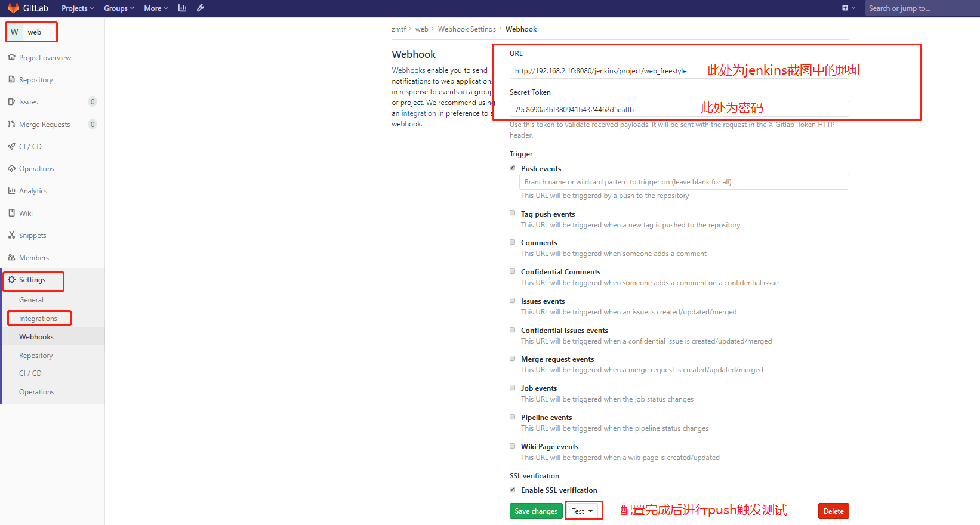Image resolution: width=980 pixels, height=525 pixels.
Task: Select Webhooks in settings submenu
Action: 36,337
